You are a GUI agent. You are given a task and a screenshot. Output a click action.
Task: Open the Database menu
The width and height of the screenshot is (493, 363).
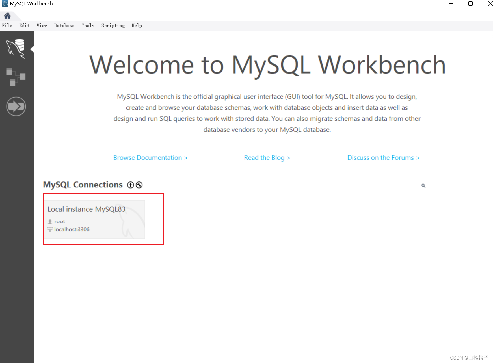tap(64, 25)
